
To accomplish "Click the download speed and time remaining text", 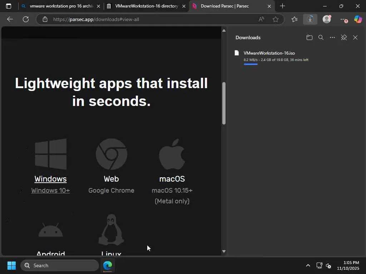I will pos(276,60).
